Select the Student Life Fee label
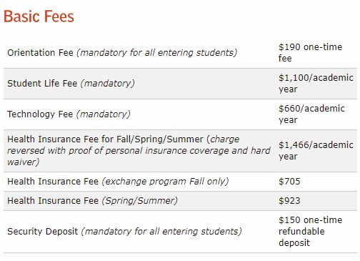Image resolution: width=360 pixels, height=261 pixels. coord(42,84)
